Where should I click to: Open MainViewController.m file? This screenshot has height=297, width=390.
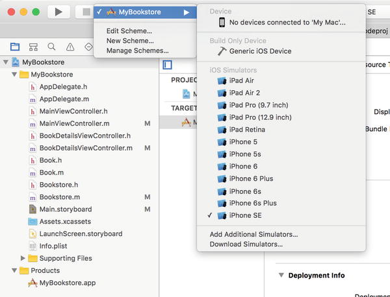[74, 123]
